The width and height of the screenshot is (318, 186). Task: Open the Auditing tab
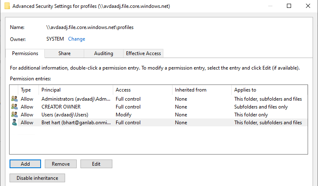[x=103, y=53]
